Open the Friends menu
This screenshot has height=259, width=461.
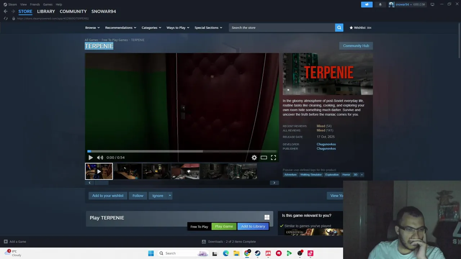coord(35,4)
